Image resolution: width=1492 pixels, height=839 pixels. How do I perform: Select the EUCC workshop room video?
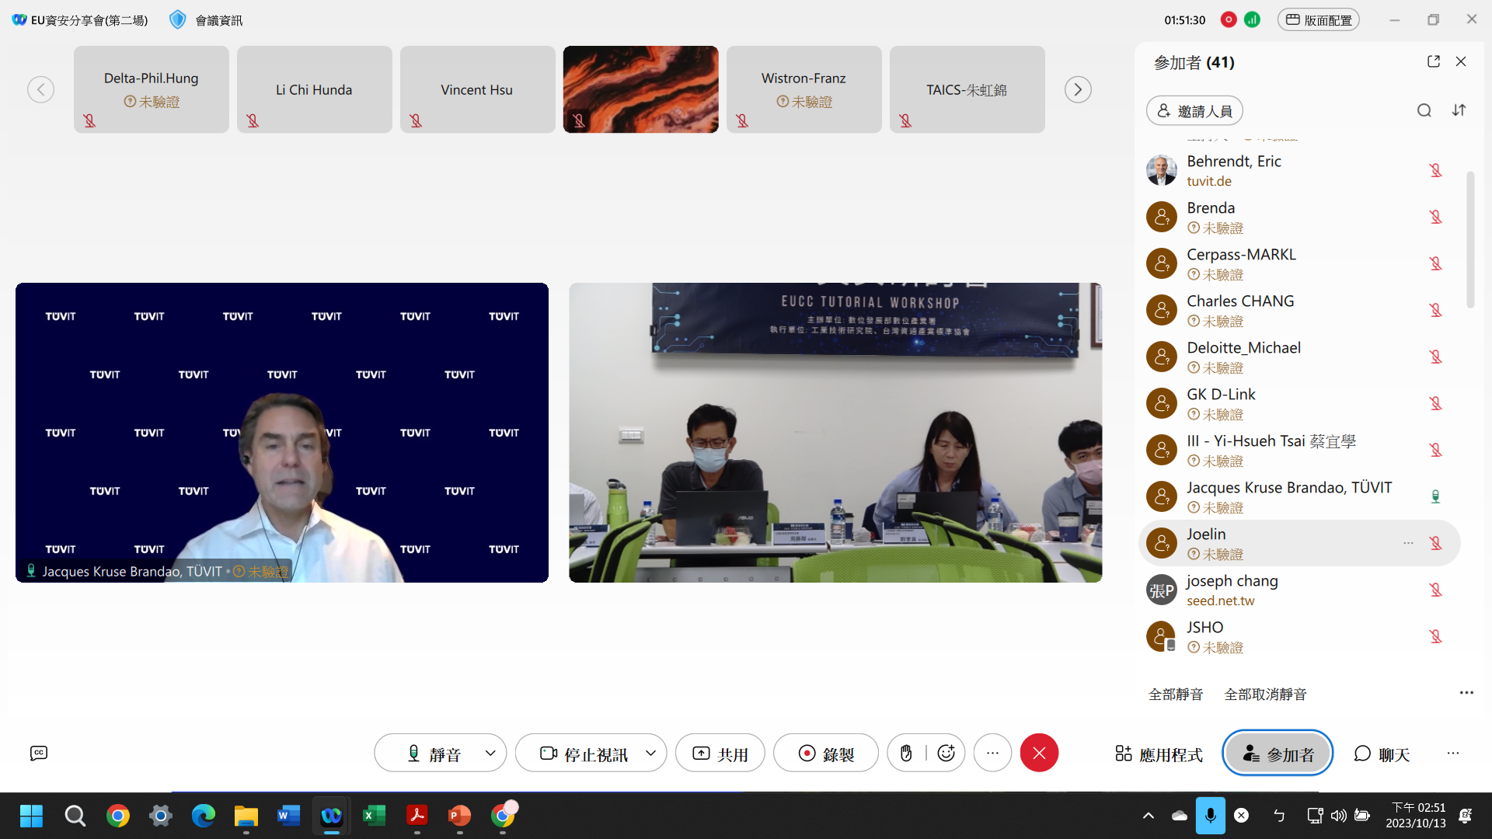(x=835, y=433)
